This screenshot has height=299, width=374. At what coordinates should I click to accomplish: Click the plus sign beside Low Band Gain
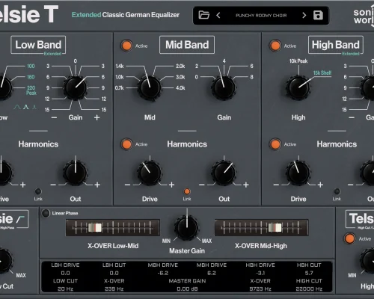tap(97, 117)
